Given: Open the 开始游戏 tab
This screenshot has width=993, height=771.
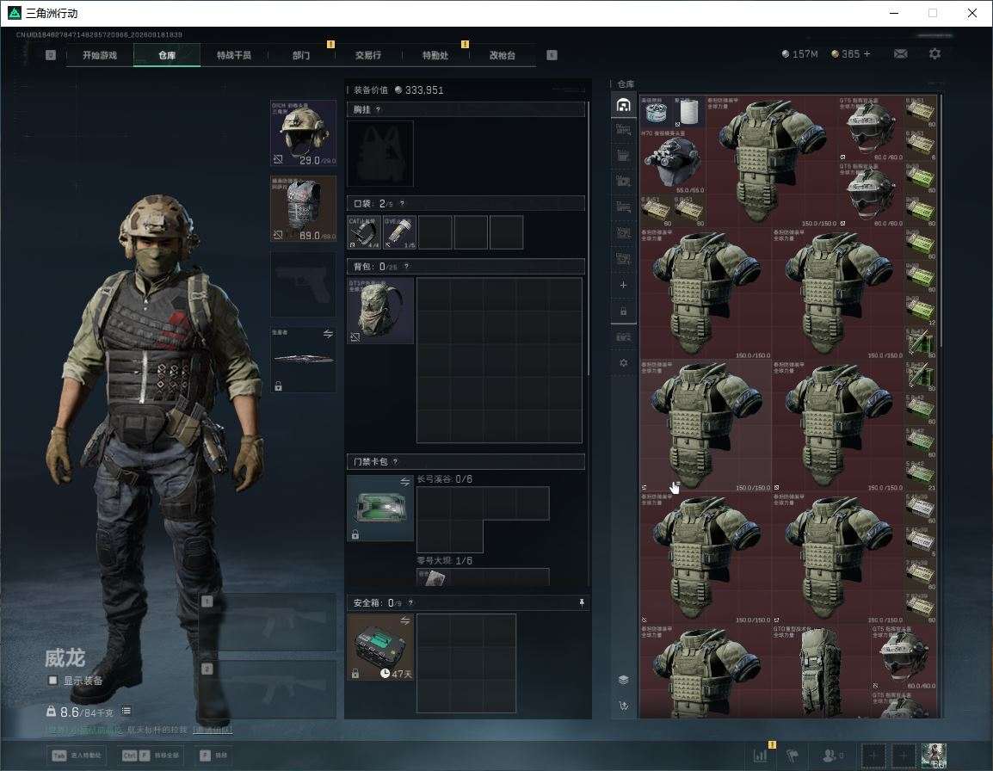Looking at the screenshot, I should 100,55.
